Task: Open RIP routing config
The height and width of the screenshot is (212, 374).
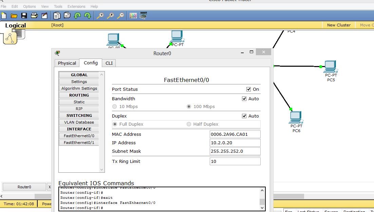Action: coord(79,109)
